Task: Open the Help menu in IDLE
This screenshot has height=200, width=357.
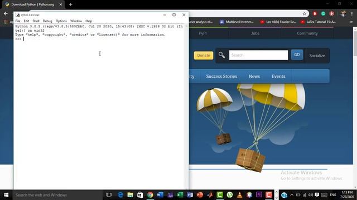Action: coord(89,21)
